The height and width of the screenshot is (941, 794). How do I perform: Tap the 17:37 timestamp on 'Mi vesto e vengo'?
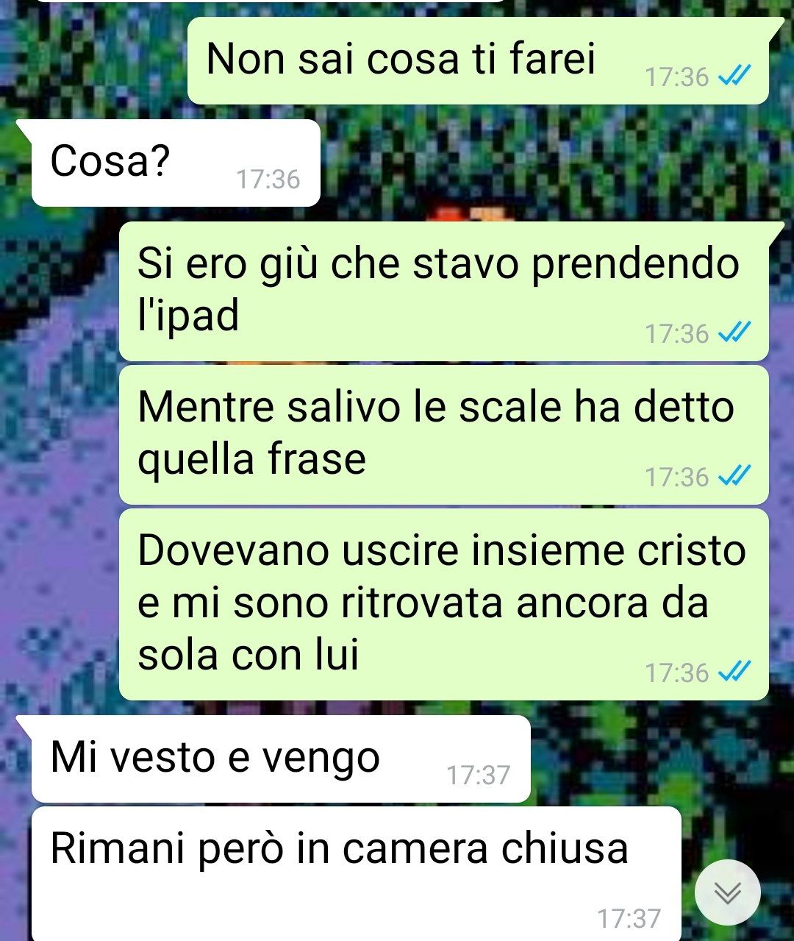pyautogui.click(x=478, y=775)
